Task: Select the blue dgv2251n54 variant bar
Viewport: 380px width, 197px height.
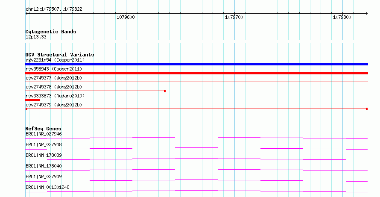Action: (x=196, y=64)
